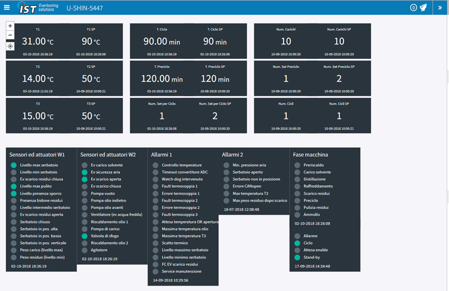Select the U-SHIN-5447 title in header

pos(84,8)
